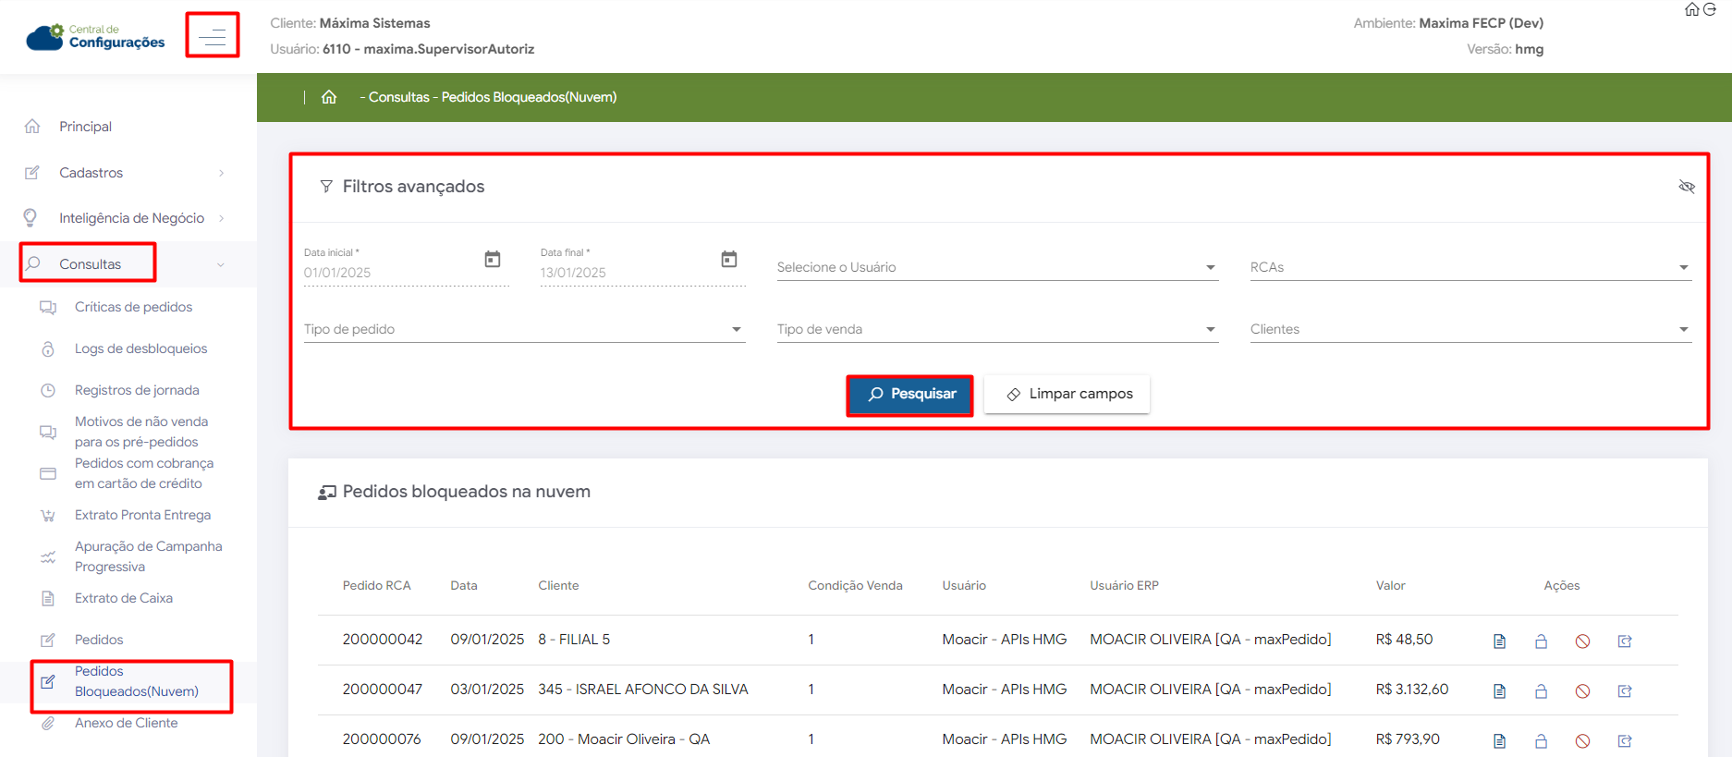Expand the RCAs dropdown
This screenshot has height=757, width=1732.
(x=1470, y=267)
